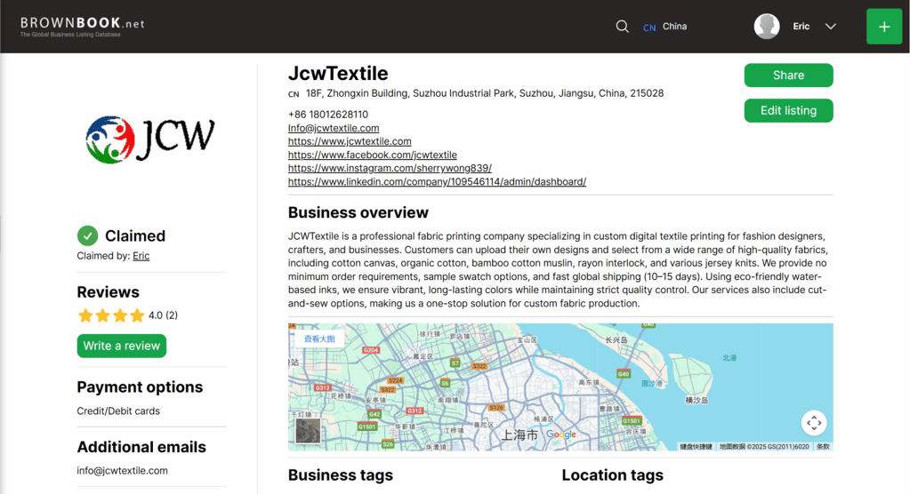Click the map fullscreen toggle icon
This screenshot has width=910, height=494.
[x=814, y=423]
